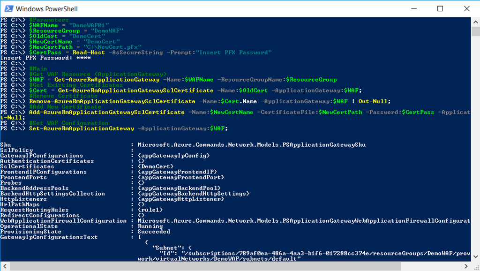This screenshot has height=271, width=480.
Task: Click the 'AuthenticationCertificates' property label
Action: point(47,161)
